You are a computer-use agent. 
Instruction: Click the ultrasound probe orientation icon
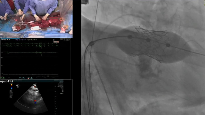tap(18, 86)
